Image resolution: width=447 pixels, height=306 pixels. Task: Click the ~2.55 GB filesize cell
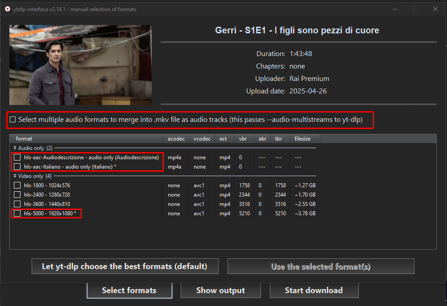(305, 204)
